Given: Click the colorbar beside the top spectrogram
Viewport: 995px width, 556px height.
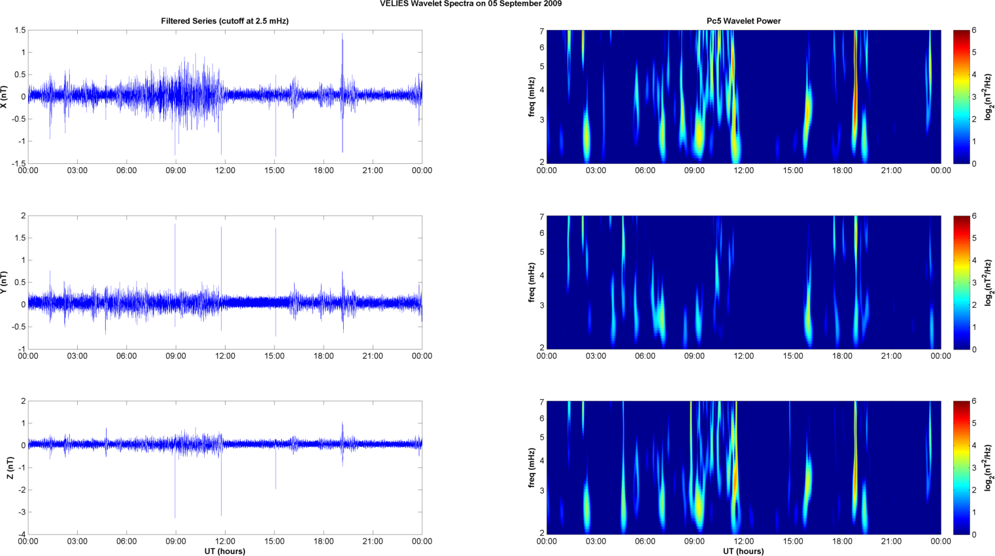Looking at the screenshot, I should click(x=961, y=97).
